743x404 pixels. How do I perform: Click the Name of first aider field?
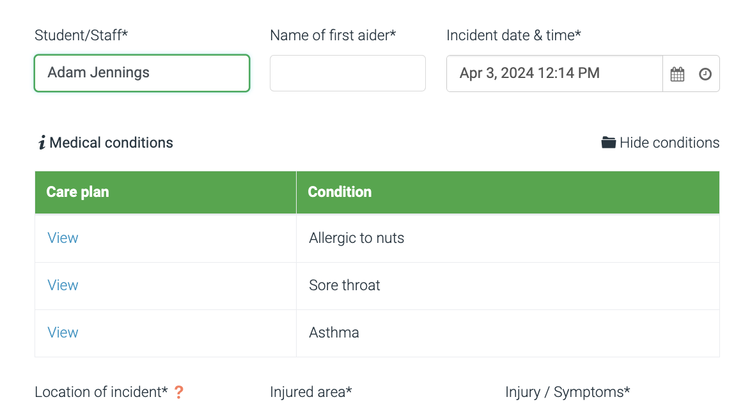point(347,73)
